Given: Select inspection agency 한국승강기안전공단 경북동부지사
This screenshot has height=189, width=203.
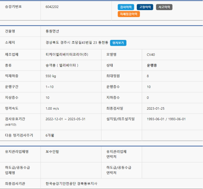Looking at the screenshot, I should (71, 183).
